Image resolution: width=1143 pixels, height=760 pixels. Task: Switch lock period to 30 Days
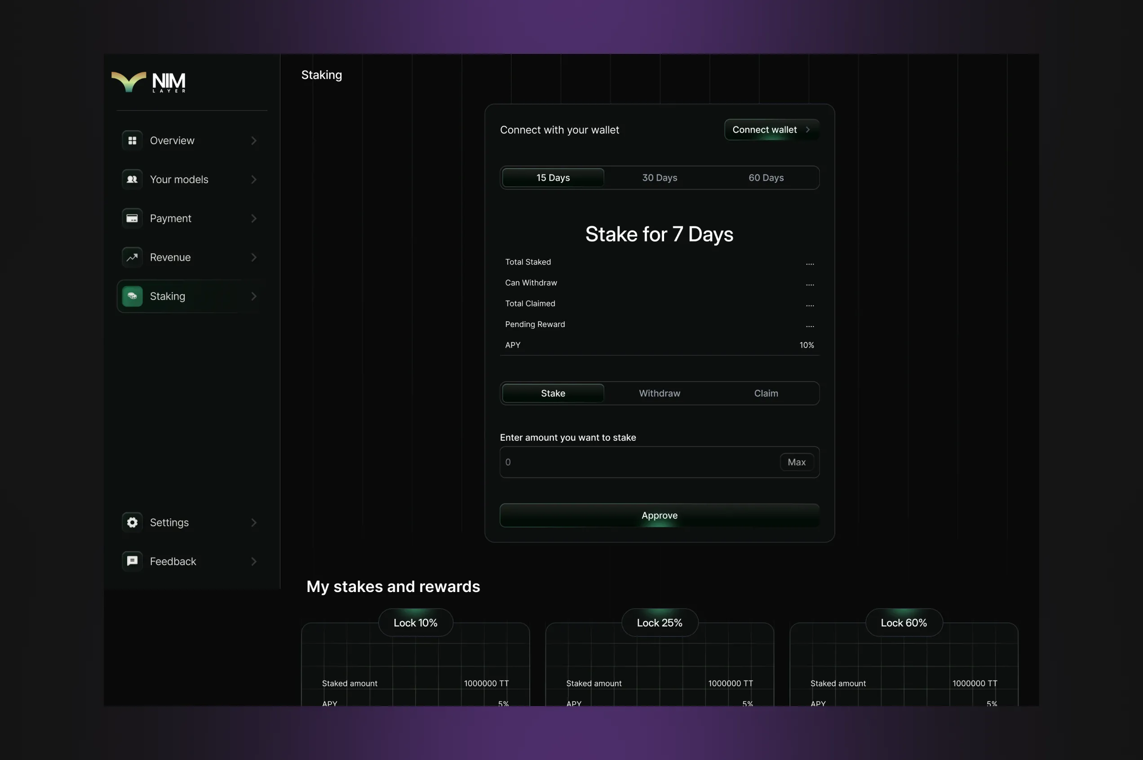tap(659, 177)
